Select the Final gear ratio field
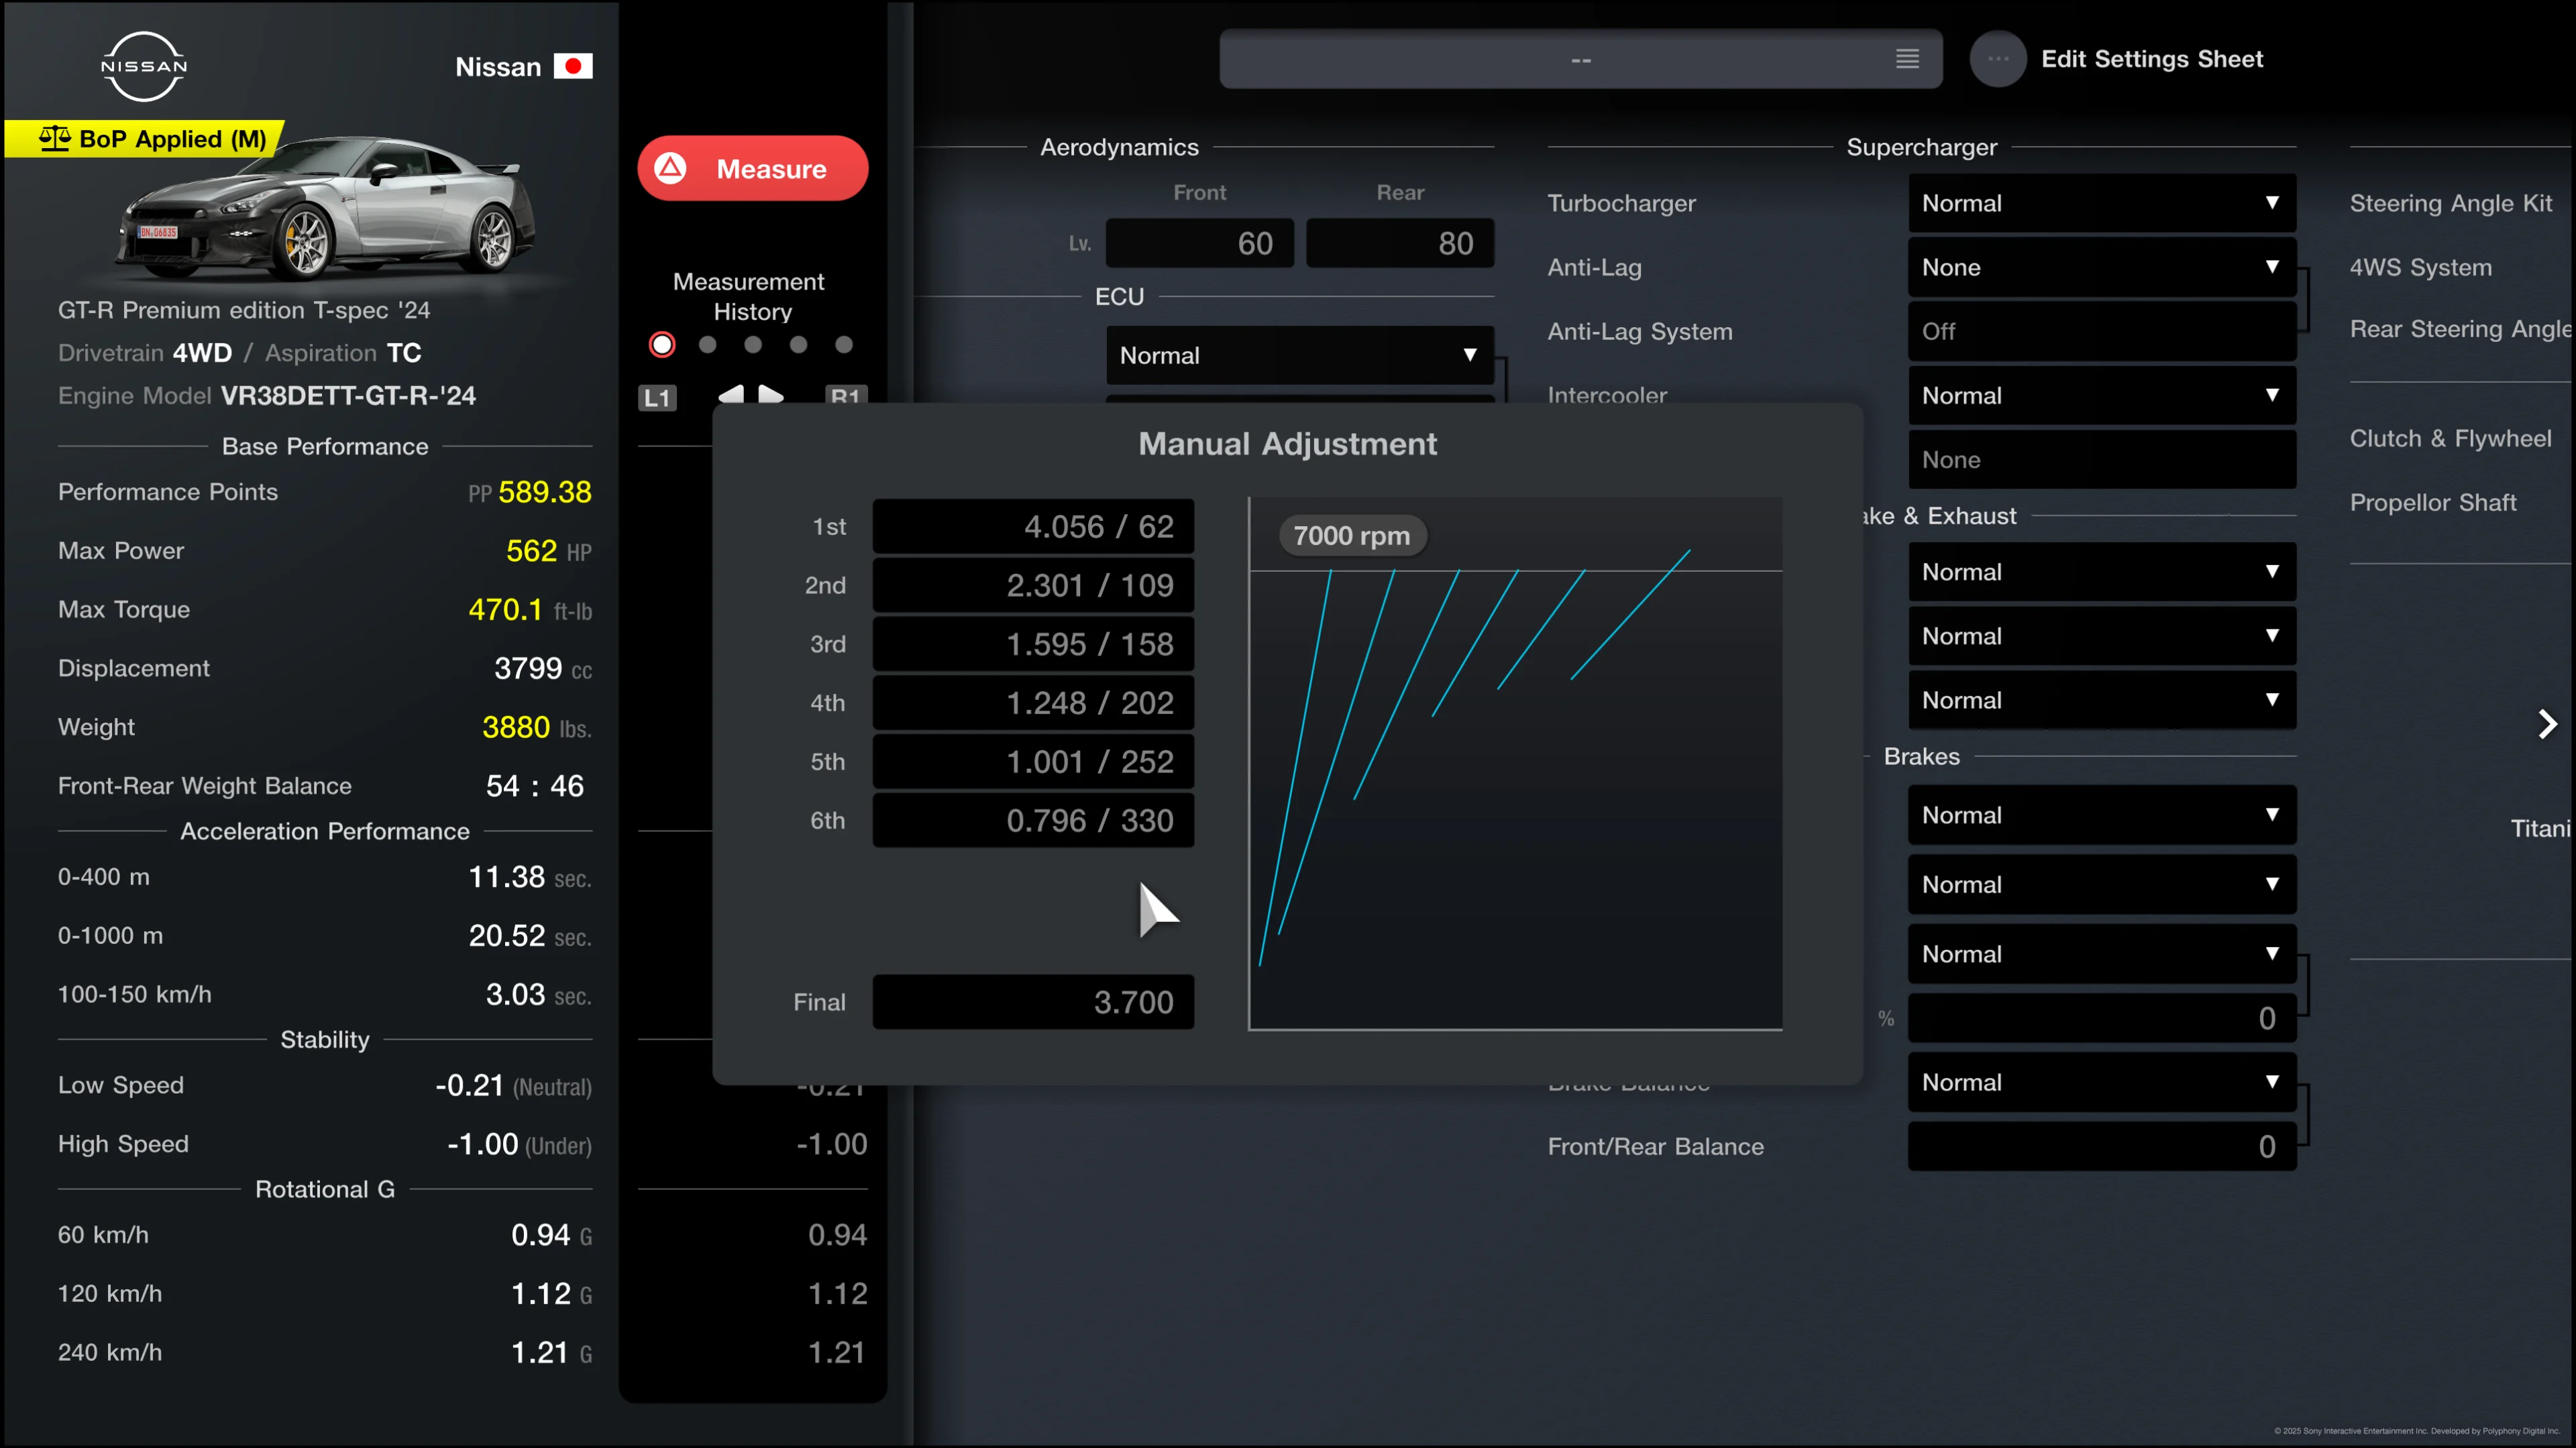 [1033, 1002]
